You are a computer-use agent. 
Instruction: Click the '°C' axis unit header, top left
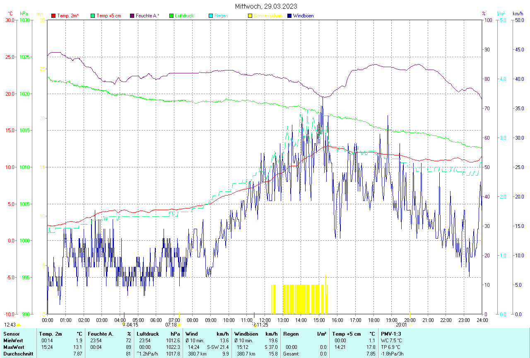coord(10,14)
